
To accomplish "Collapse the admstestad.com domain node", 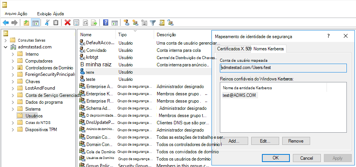I will 6,47.
